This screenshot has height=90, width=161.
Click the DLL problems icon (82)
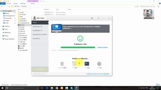point(74,64)
